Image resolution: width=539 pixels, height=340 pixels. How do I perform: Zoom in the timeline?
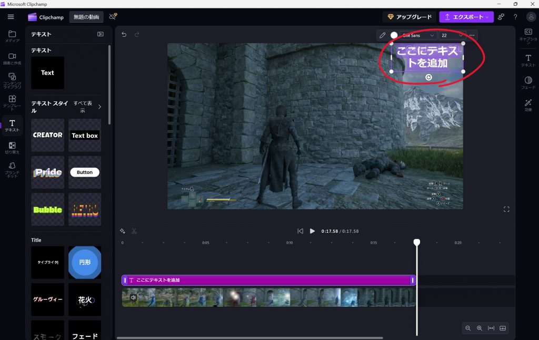tap(479, 328)
